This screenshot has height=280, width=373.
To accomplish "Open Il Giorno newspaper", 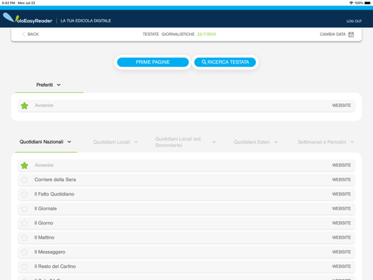I will tap(43, 223).
